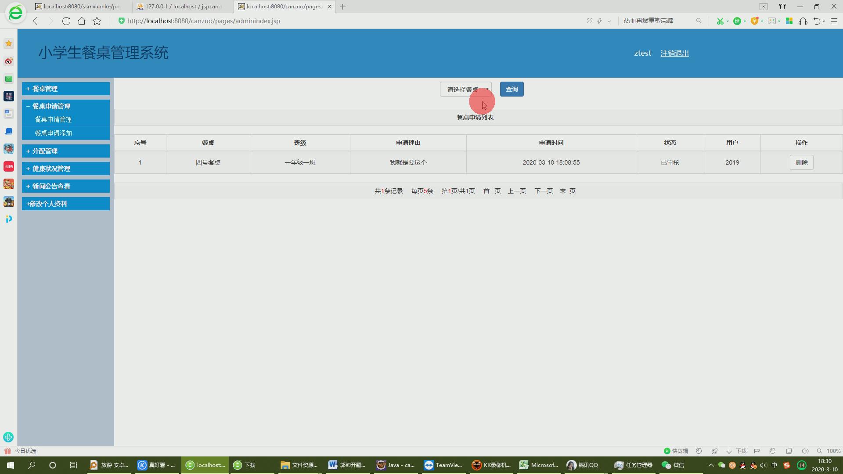Image resolution: width=843 pixels, height=474 pixels.
Task: Open the favorites star in sidebar
Action: [x=9, y=43]
